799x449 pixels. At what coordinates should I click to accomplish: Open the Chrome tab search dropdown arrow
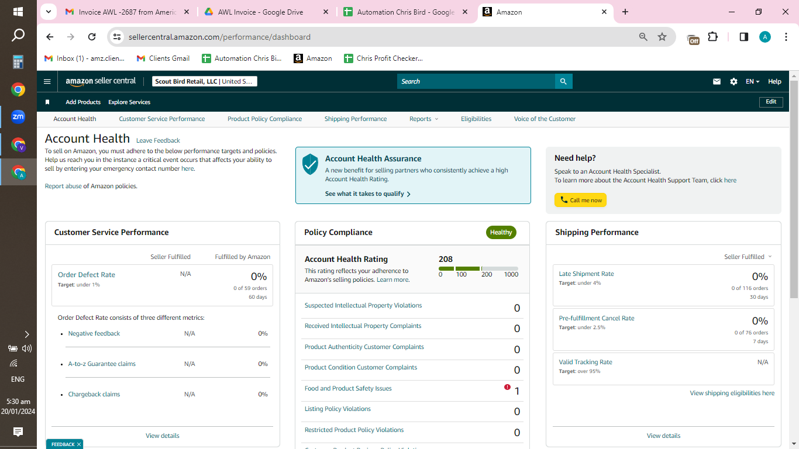[49, 12]
